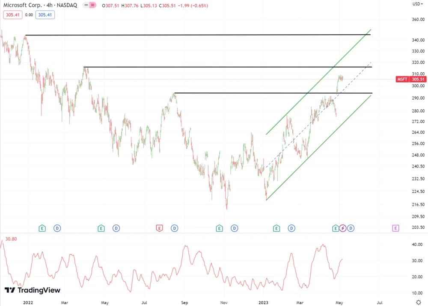Click the 320.00 price axis label

tap(418, 62)
